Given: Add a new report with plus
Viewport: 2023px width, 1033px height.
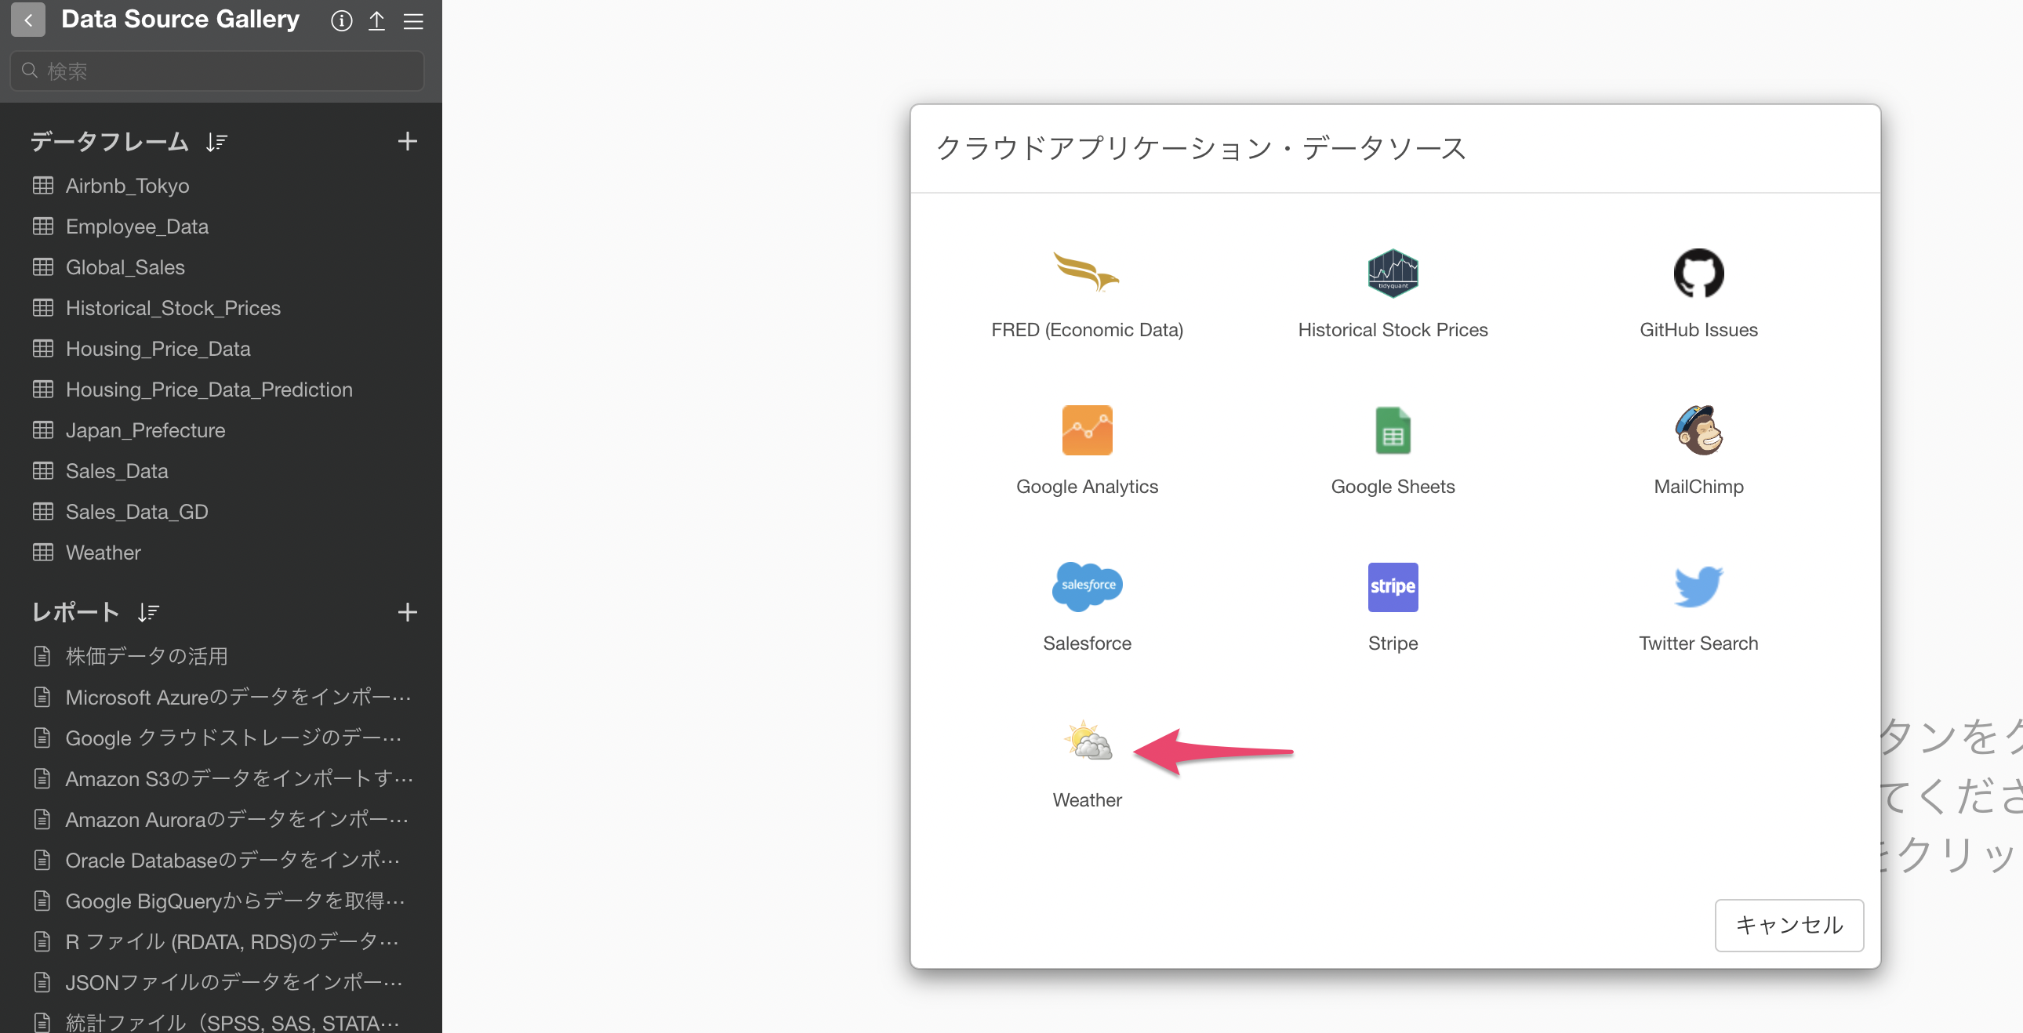Looking at the screenshot, I should (x=407, y=611).
